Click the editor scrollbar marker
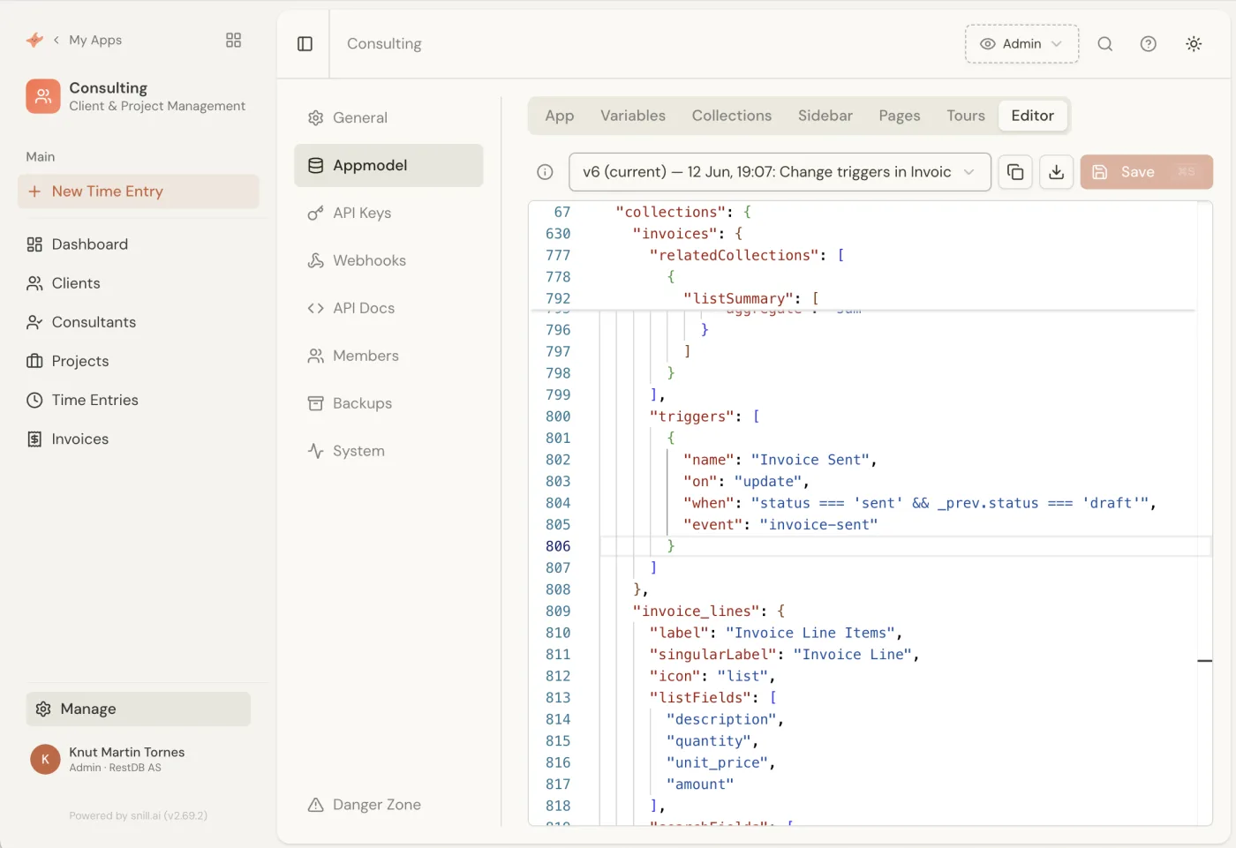 (1204, 661)
